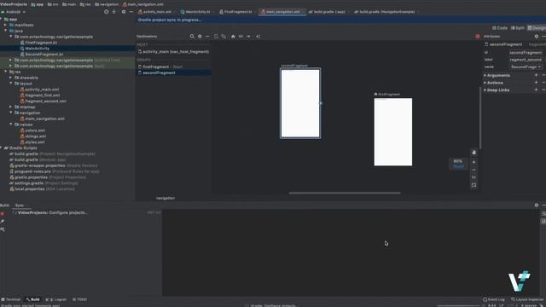Viewport: 546px width, 307px height.
Task: Switch editor to Code view
Action: (500, 28)
